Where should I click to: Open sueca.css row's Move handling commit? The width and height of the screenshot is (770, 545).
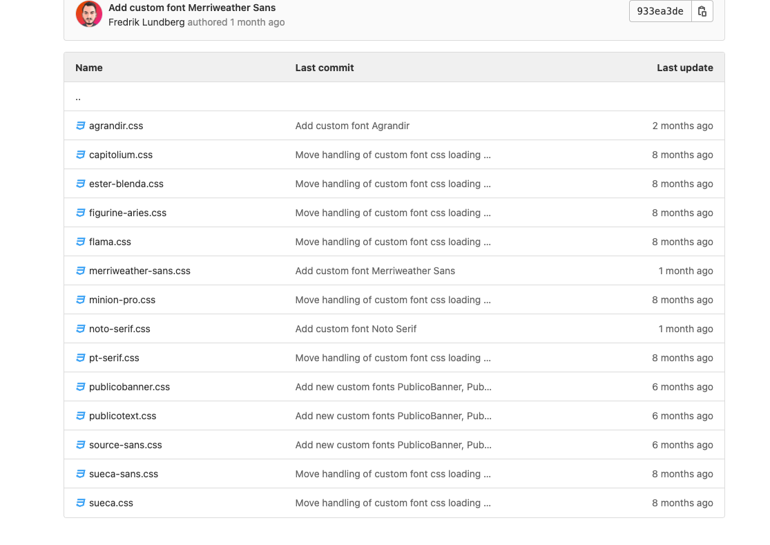tap(393, 502)
